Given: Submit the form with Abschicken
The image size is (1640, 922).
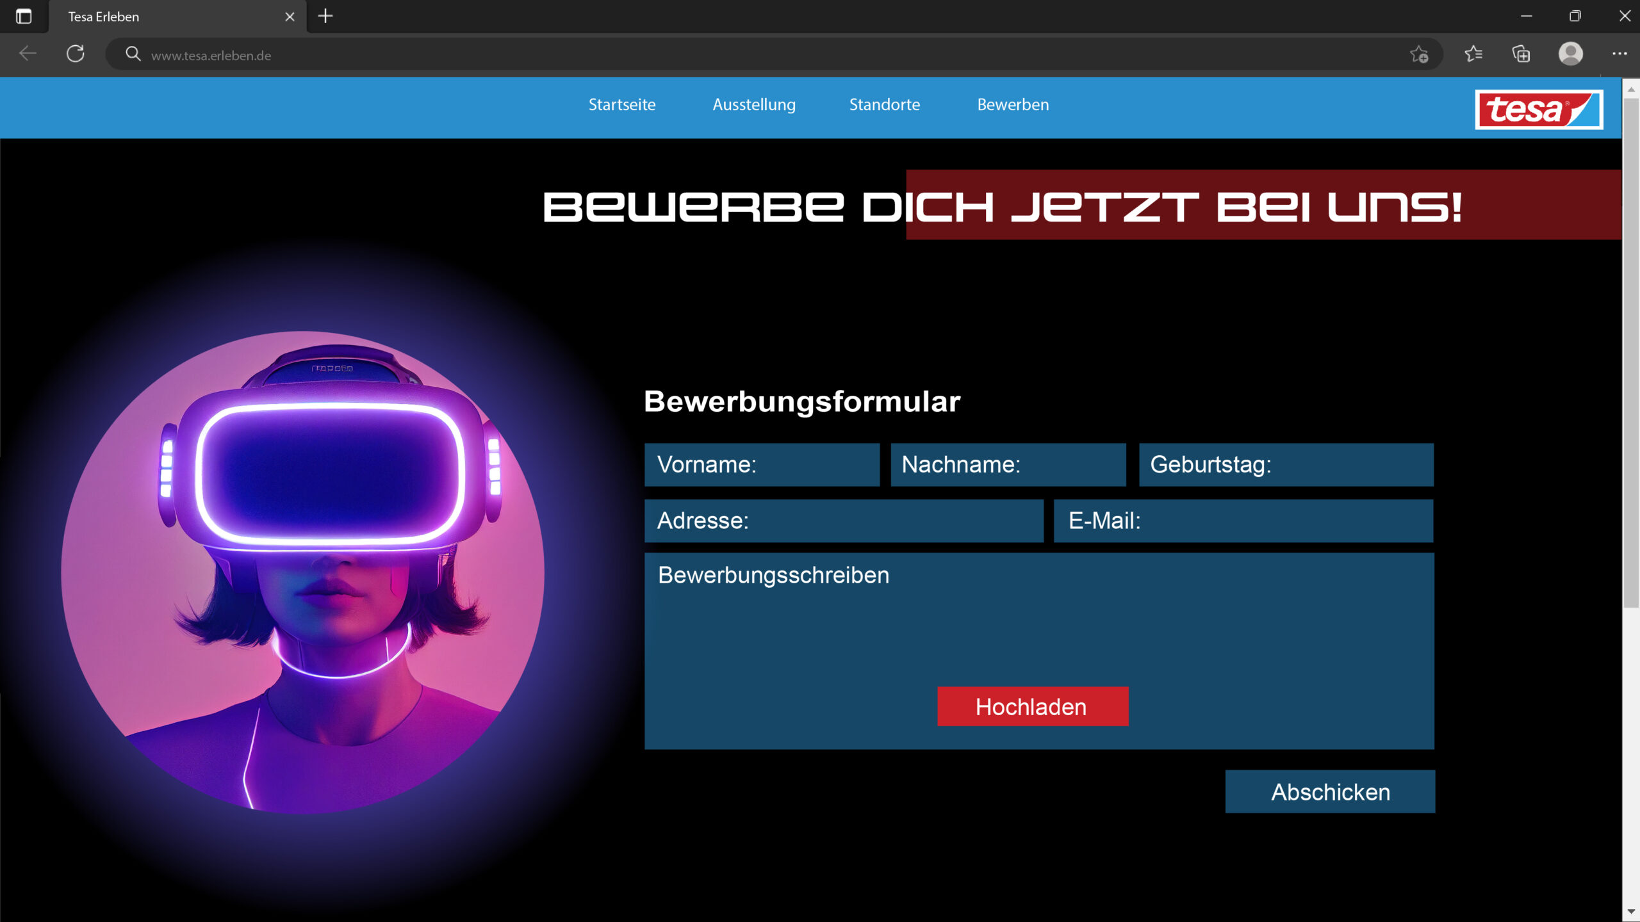Looking at the screenshot, I should (x=1330, y=792).
